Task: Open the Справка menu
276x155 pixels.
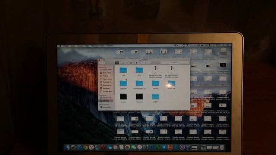Action: [110, 46]
